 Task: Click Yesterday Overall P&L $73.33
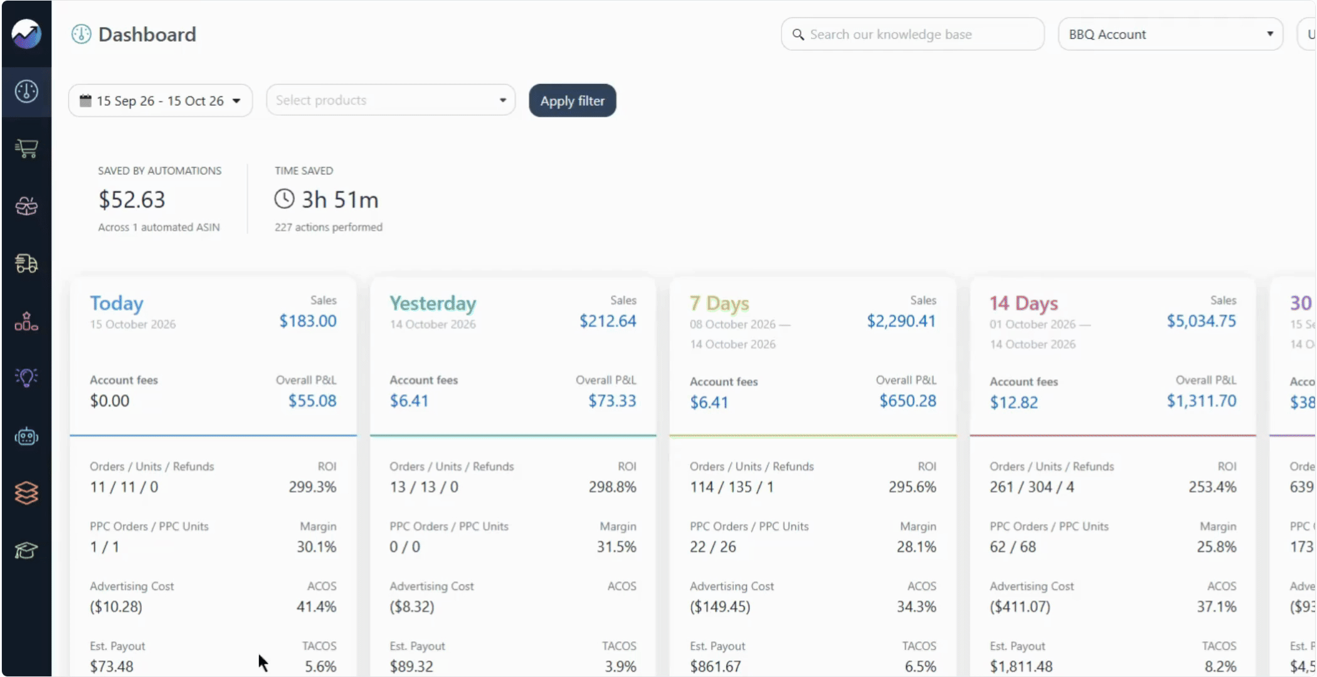tap(612, 401)
